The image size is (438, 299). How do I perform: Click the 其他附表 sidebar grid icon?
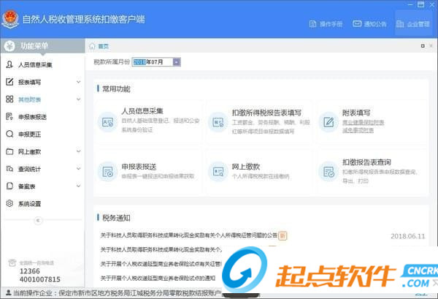pyautogui.click(x=9, y=99)
